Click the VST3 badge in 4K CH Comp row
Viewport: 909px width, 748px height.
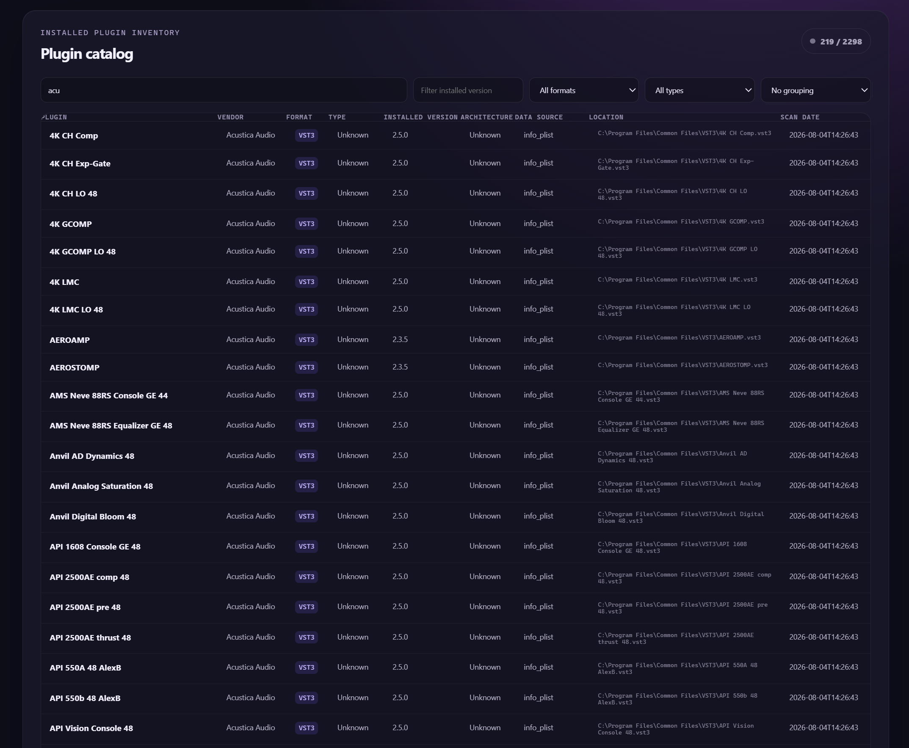(307, 135)
